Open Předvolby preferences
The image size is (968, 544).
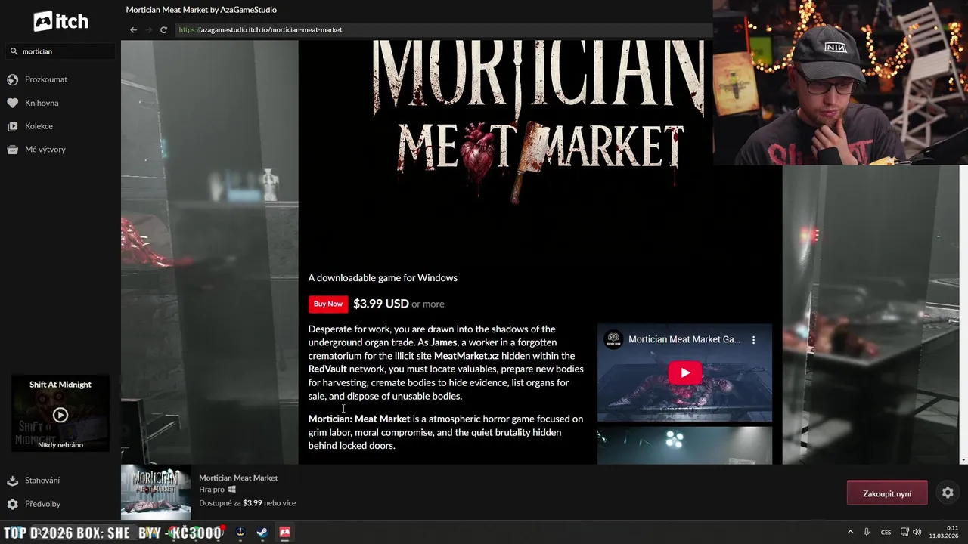pos(42,504)
